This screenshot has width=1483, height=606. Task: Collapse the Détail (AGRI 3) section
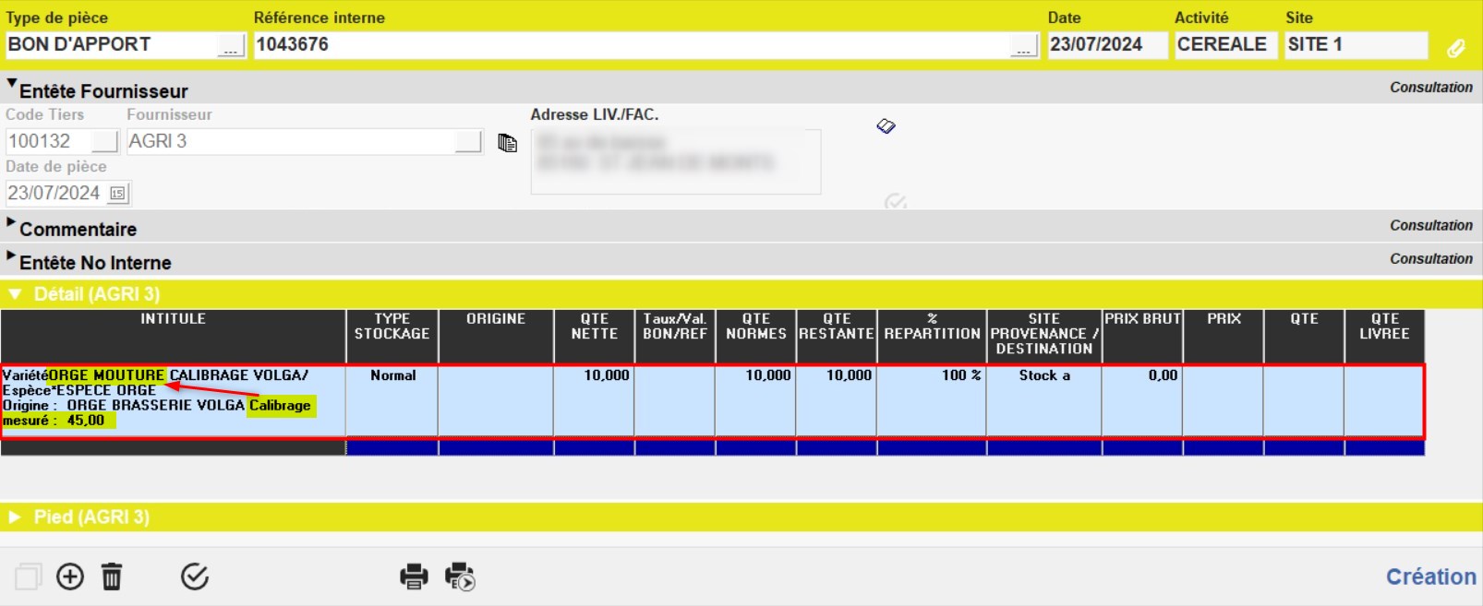pos(15,294)
